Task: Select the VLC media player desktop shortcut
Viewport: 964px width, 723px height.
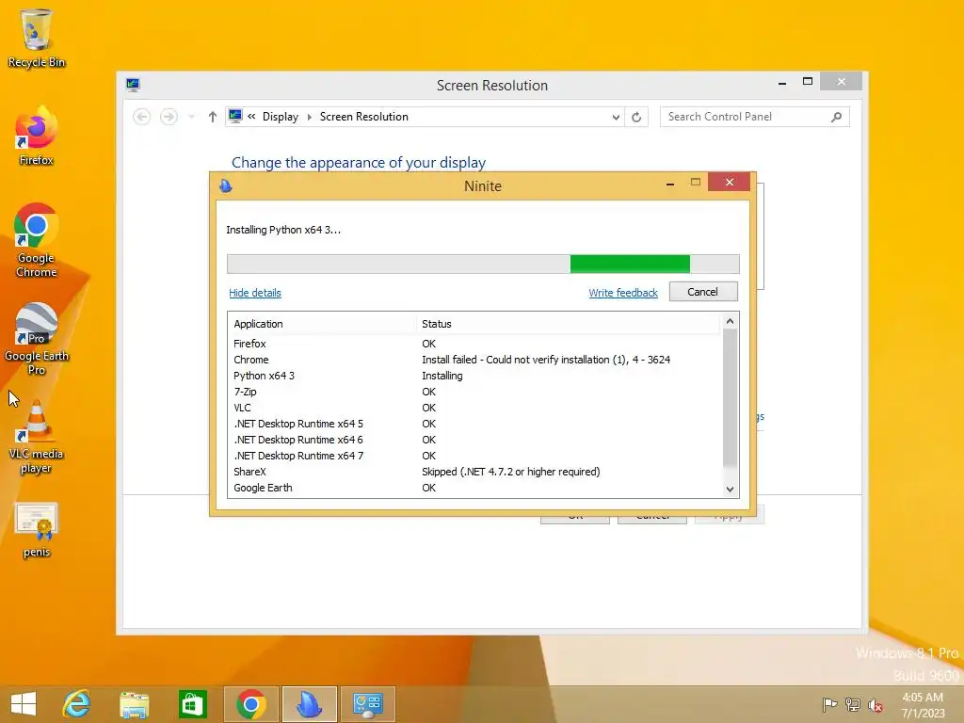Action: pyautogui.click(x=37, y=437)
